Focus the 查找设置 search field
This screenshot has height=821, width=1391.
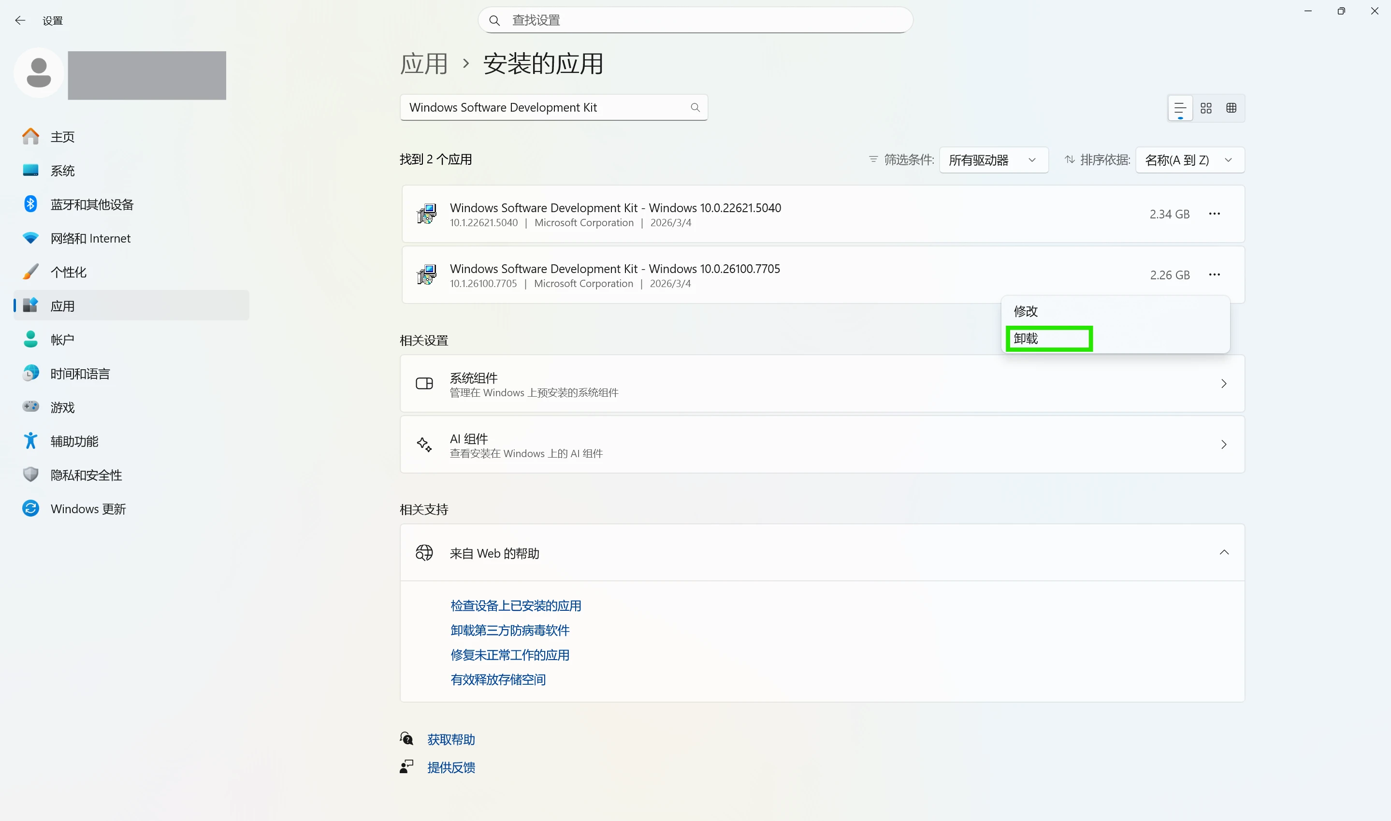pos(695,20)
